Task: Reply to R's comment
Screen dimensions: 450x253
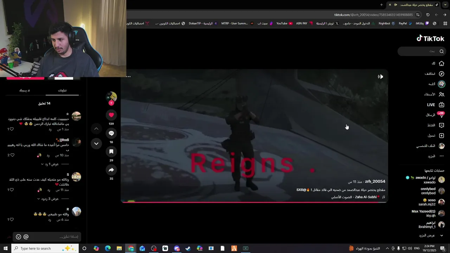Action: pyautogui.click(x=50, y=220)
